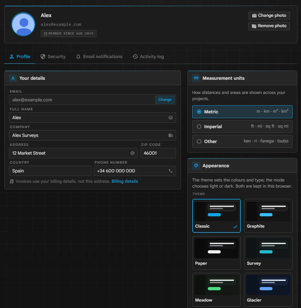Click the Change email button

[x=165, y=99]
